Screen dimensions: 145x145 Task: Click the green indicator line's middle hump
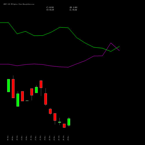[60, 27]
